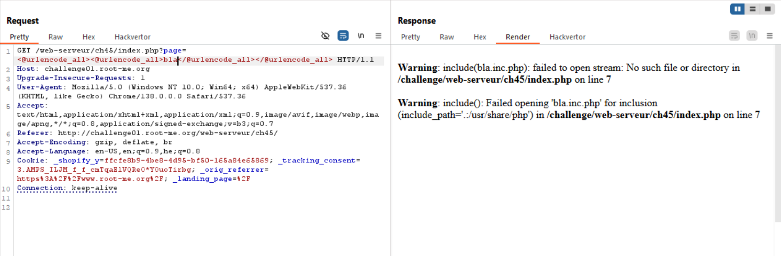Click the Accept-Language header line

click(109, 151)
